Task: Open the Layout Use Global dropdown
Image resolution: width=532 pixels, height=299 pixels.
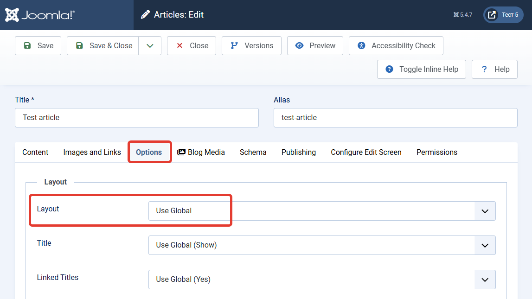Action: pos(322,211)
